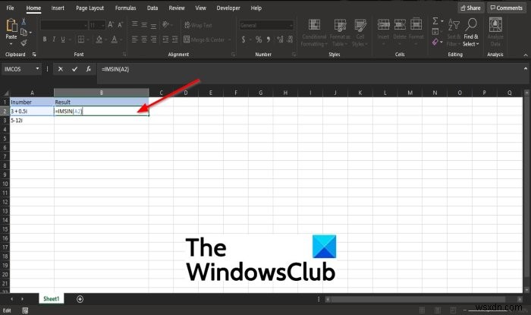
Task: Decrease the font size with the smaller A
Action: point(120,25)
